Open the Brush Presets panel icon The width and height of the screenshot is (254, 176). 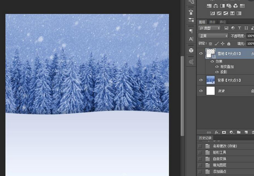click(191, 12)
